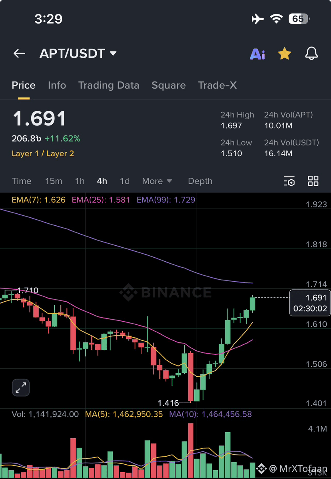Toggle the favorite star icon
Screen dimensions: 331x479
tap(284, 54)
